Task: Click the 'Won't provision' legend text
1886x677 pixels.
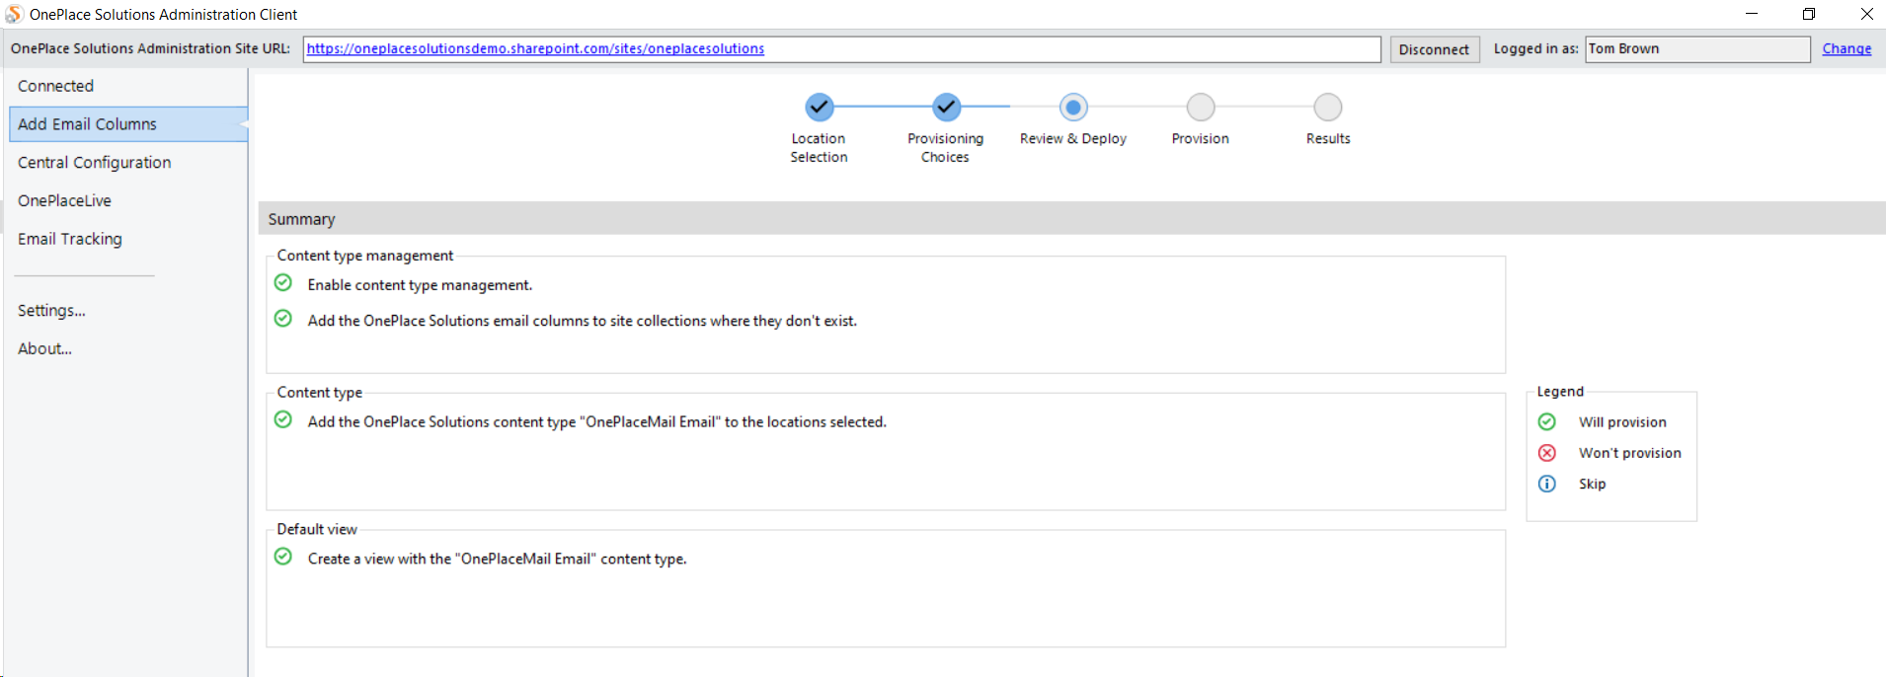Action: coord(1630,453)
